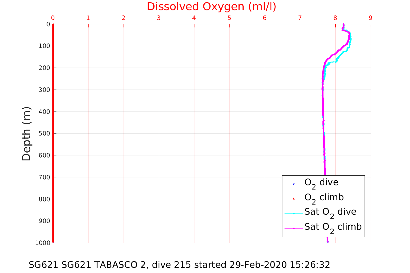Screen dimensions: 410x273
Task: Click depth tick label 800
Action: (x=44, y=199)
